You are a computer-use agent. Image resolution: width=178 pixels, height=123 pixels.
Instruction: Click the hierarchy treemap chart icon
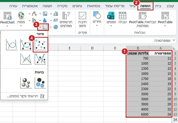45,14
